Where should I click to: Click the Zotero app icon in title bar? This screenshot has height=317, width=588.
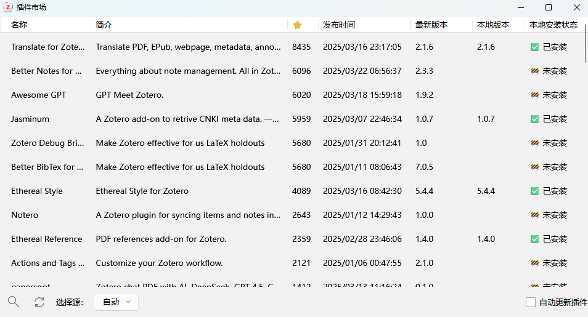[x=8, y=7]
